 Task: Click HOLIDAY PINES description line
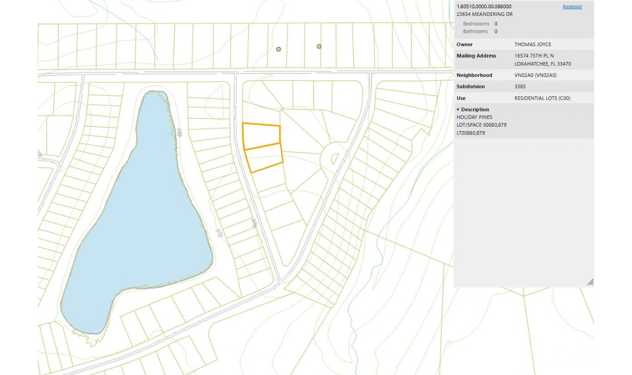point(474,117)
